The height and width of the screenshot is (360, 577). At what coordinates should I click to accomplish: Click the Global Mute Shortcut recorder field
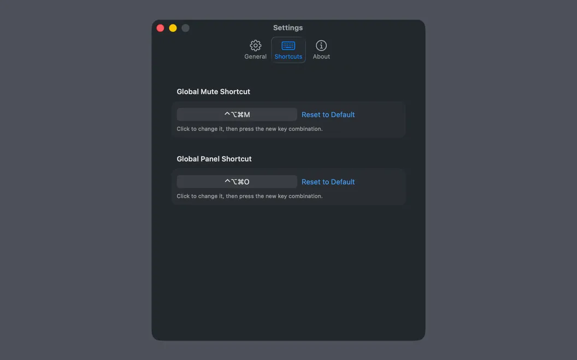(x=237, y=114)
